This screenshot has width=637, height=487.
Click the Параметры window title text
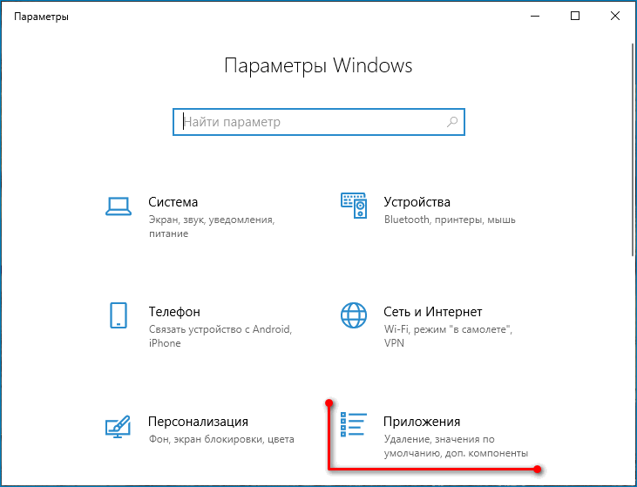42,17
